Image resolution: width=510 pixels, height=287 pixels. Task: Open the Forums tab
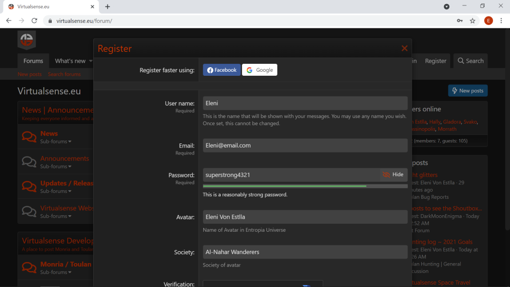coord(33,61)
